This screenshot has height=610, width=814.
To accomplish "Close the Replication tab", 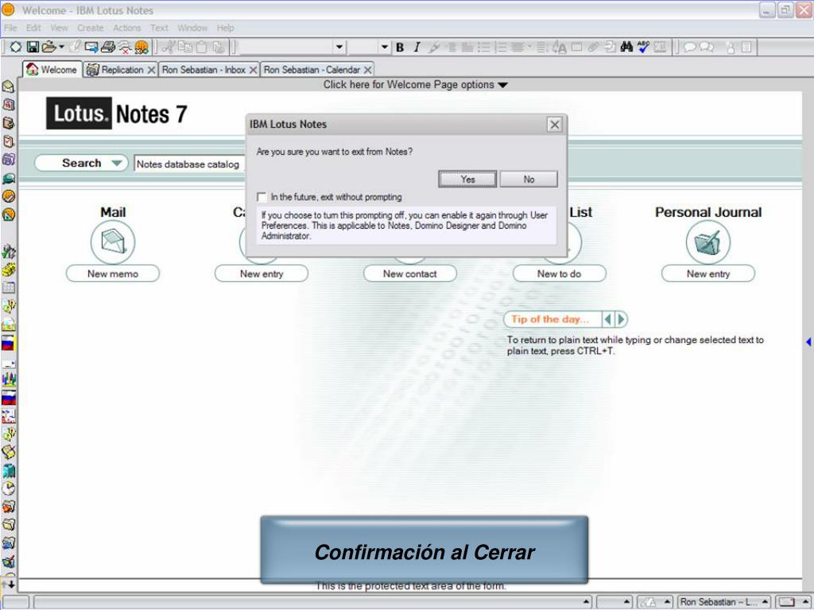I will [151, 70].
